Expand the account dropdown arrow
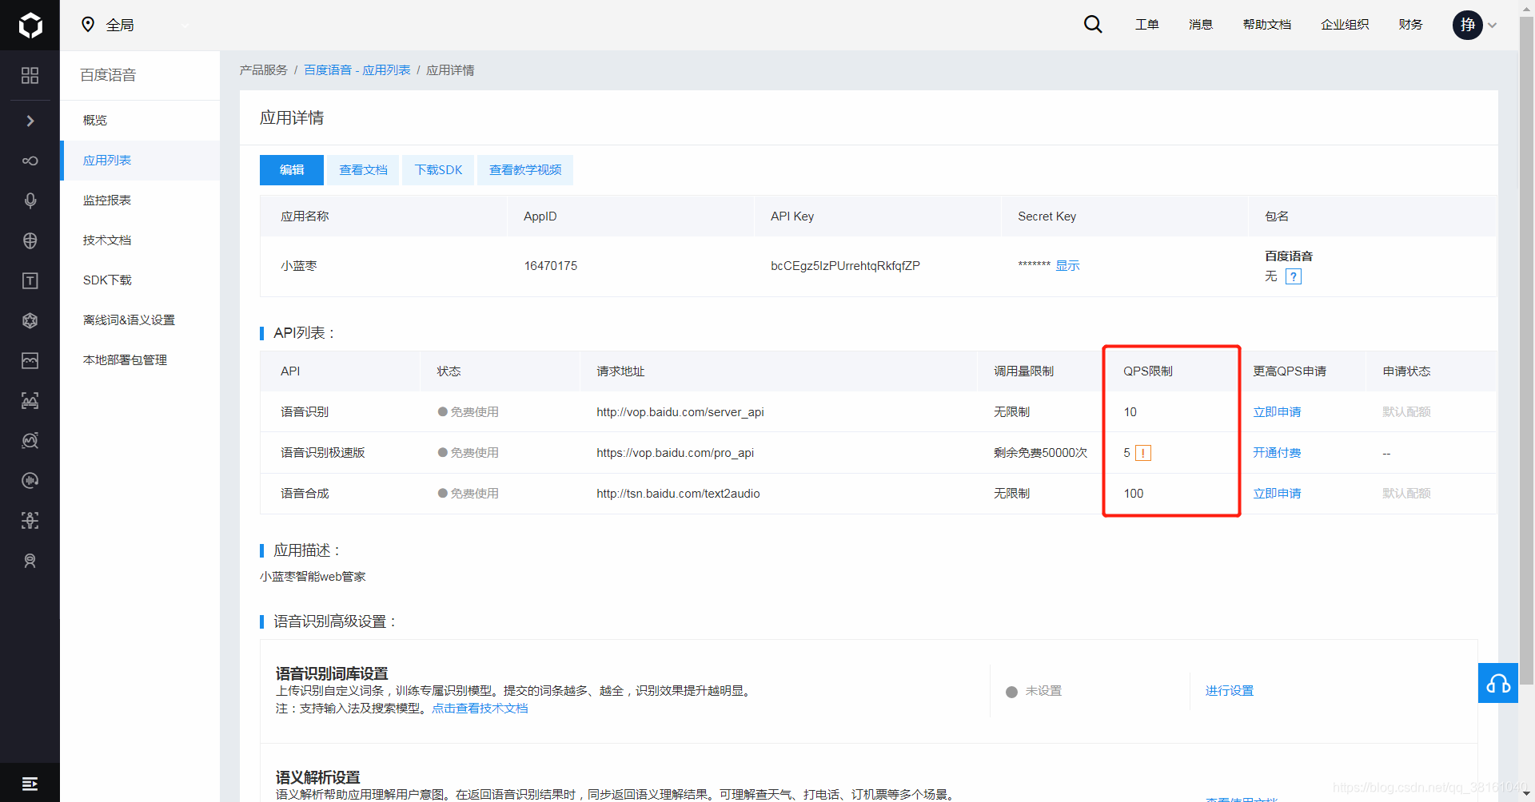Image resolution: width=1535 pixels, height=802 pixels. coord(1492,26)
